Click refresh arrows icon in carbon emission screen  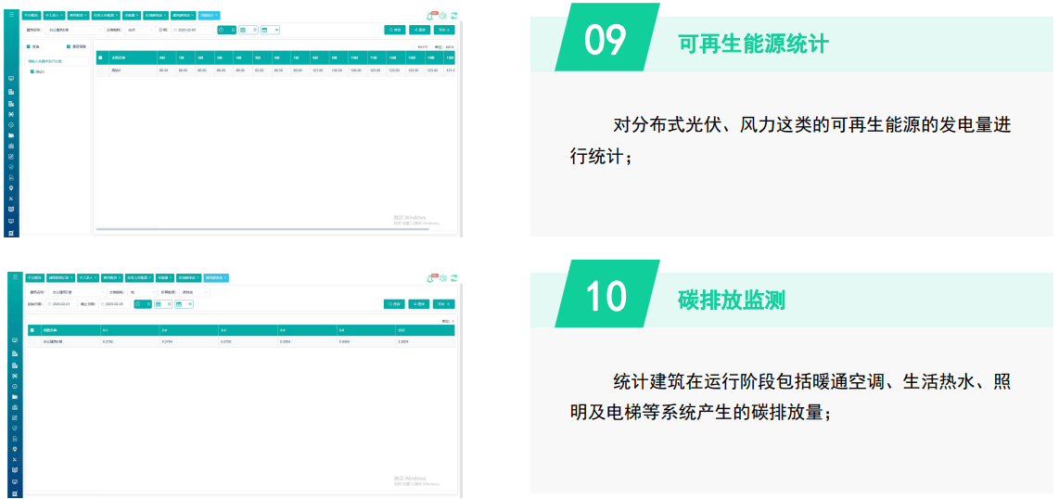click(453, 278)
